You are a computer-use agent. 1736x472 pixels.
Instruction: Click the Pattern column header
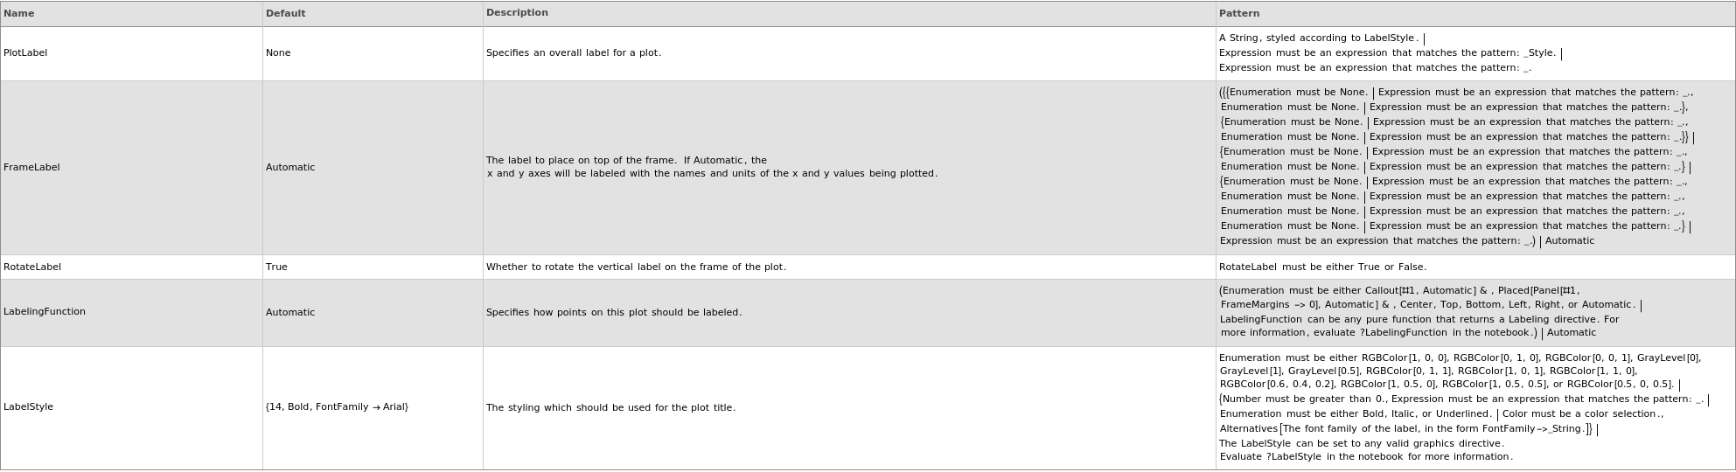point(1239,14)
